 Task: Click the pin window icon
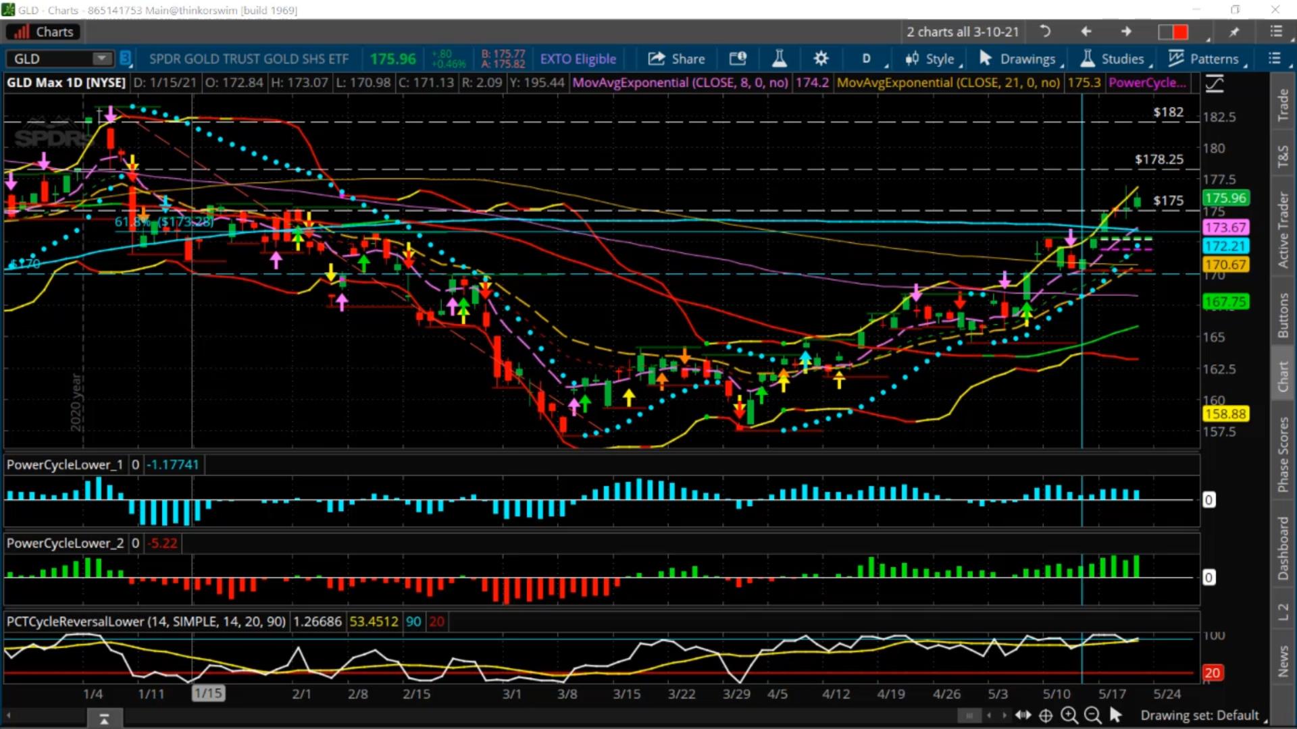coord(1234,32)
